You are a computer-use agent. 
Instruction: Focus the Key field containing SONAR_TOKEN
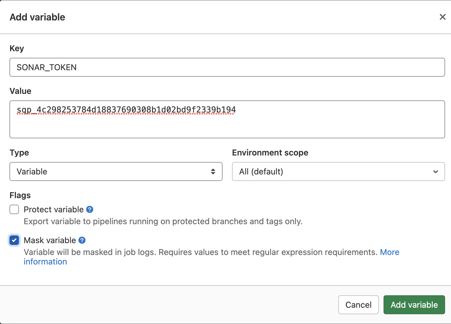point(227,67)
